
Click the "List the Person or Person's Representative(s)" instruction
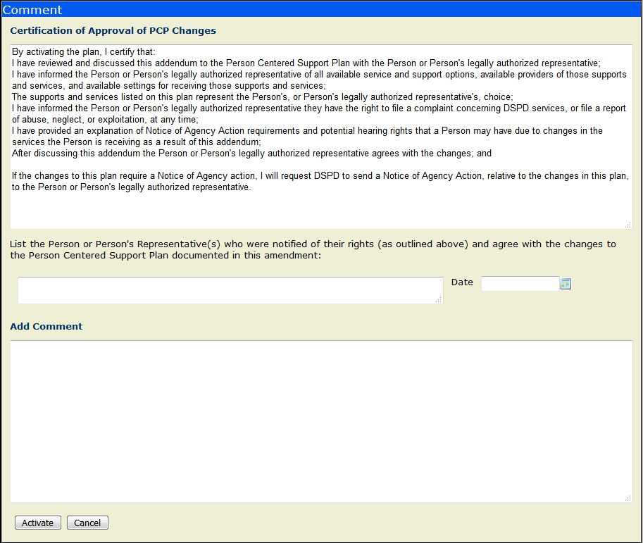(x=313, y=250)
